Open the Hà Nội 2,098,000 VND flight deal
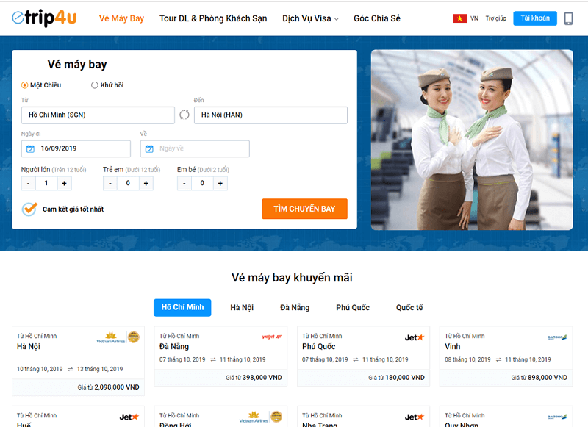Viewport: 588px width, 427px height. point(78,361)
